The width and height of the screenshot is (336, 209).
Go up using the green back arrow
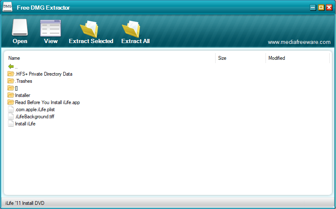(11, 66)
